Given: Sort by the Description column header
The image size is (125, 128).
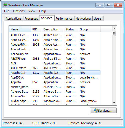Looking at the screenshot, I should coord(53,29).
